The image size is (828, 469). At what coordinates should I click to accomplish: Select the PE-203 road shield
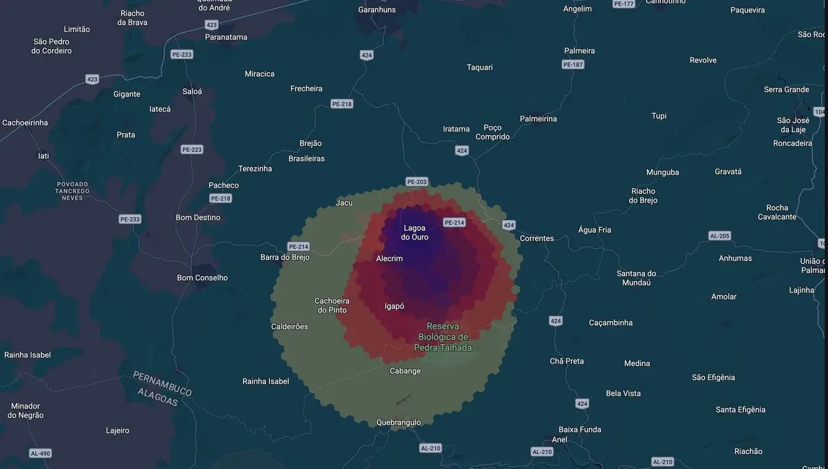coord(417,182)
